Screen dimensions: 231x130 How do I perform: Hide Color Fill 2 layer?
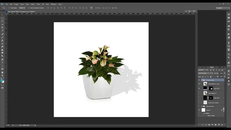199,88
